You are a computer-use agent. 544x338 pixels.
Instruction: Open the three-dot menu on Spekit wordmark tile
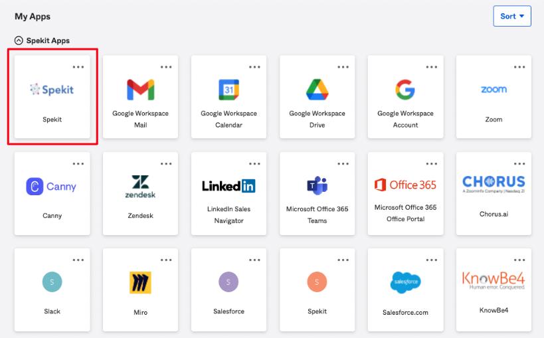tap(78, 67)
